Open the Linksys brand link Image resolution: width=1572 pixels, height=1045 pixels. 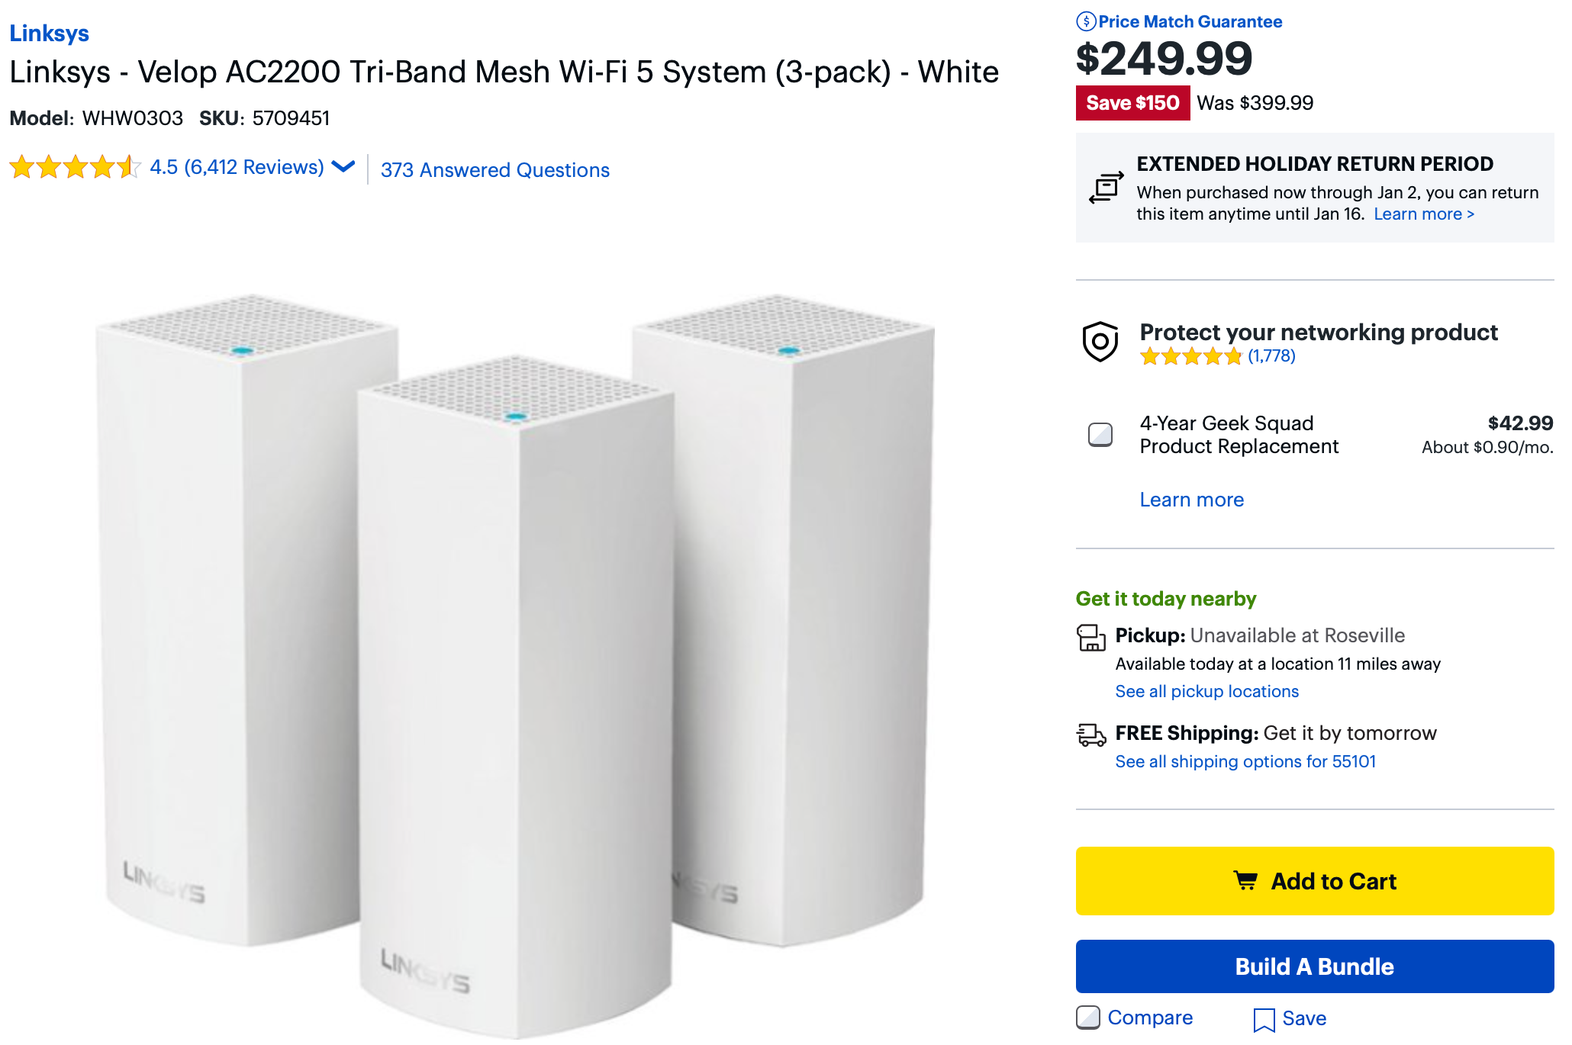point(49,33)
